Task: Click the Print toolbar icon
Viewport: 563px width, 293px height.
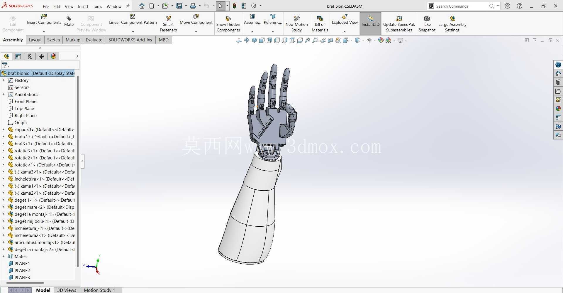Action: (x=193, y=6)
